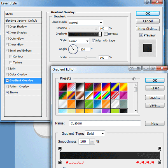Choose the red transparent stripes gradient preset
Image resolution: width=168 pixels, height=168 pixels.
pos(115,95)
